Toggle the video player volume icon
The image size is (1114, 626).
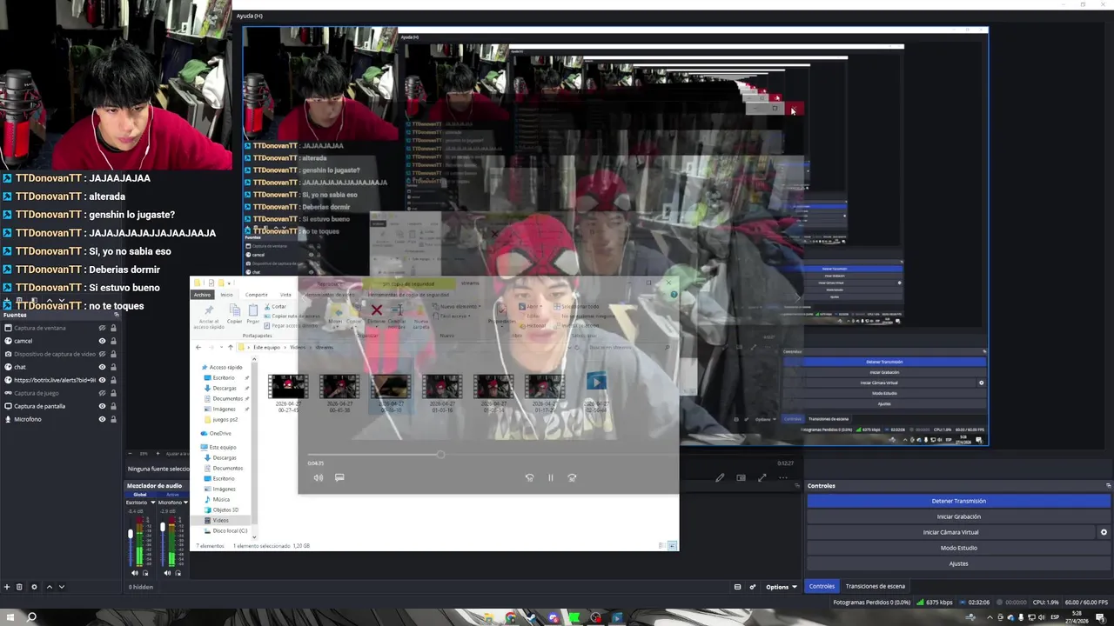[x=319, y=477]
